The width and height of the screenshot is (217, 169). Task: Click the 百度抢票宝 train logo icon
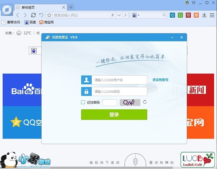tap(48, 37)
